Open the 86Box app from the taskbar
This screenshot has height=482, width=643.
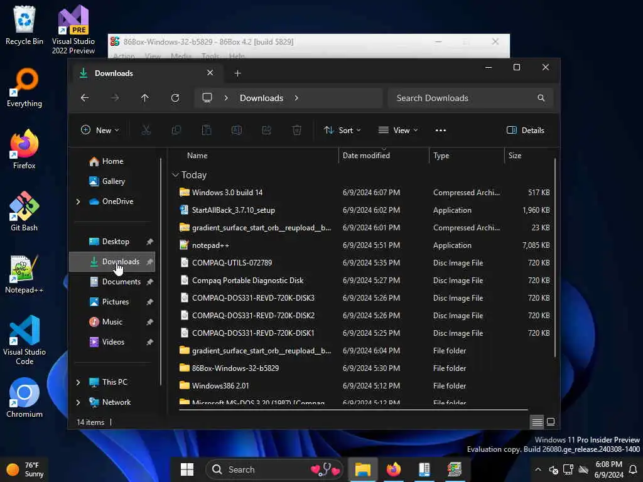coord(455,469)
